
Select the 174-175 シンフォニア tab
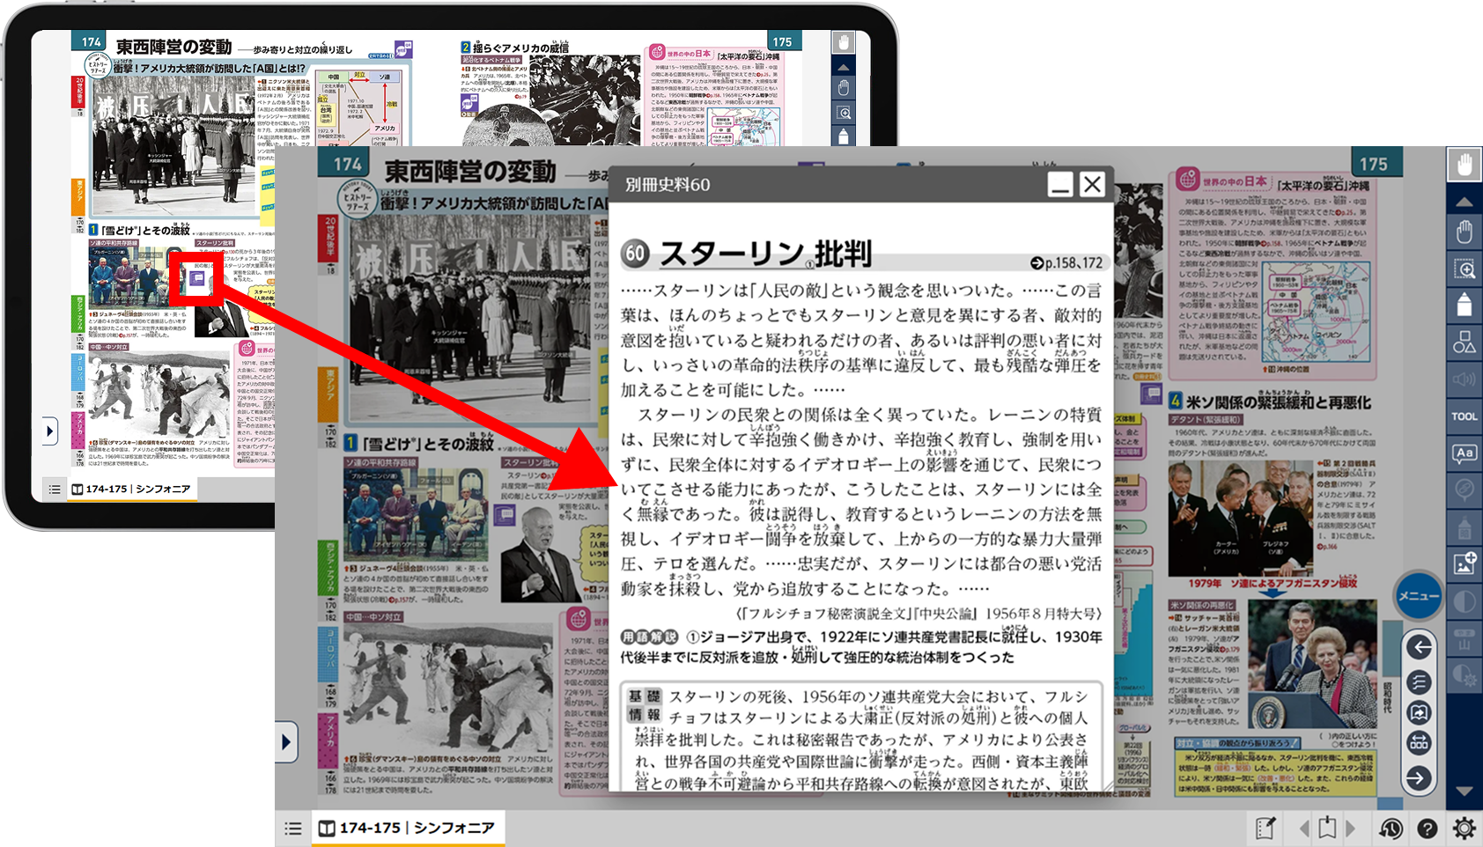(x=407, y=829)
